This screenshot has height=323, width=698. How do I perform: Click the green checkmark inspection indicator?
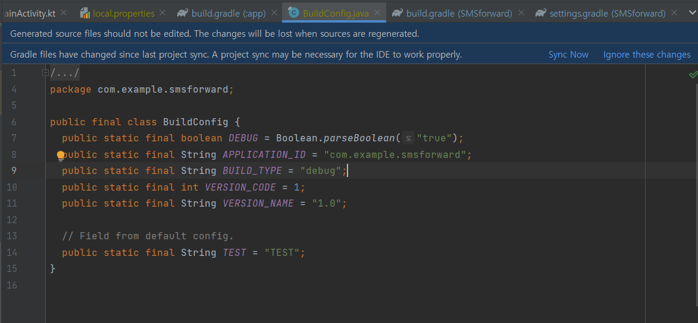tap(693, 75)
